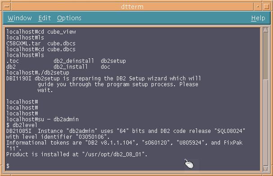Click the scrollbar trough below the thumb
273x176 pixels.
[265, 123]
